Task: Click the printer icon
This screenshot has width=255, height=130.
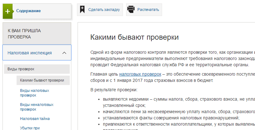Action: tap(131, 10)
